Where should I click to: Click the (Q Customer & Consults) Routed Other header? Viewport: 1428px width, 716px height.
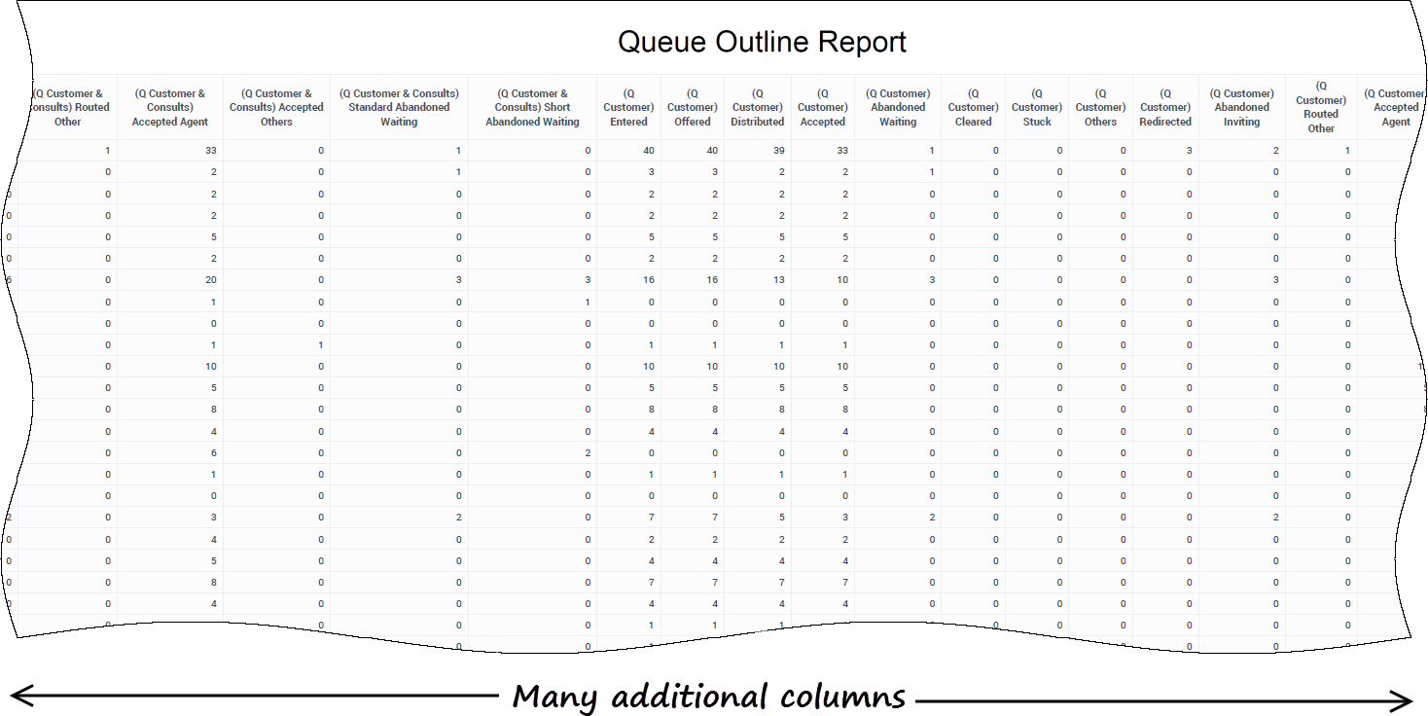pos(70,108)
